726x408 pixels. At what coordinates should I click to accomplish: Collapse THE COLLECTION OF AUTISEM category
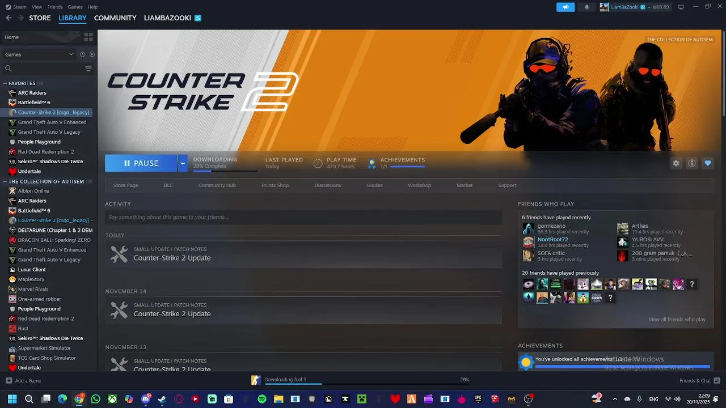pos(5,181)
